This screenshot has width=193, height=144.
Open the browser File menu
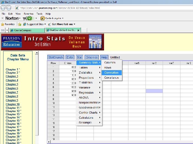click(3, 14)
